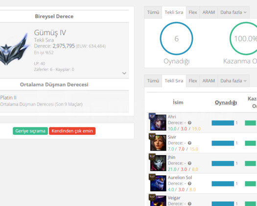Click Ahri's 10.0 / 3.0 / 19.0 KDA
This screenshot has height=206, width=257.
click(184, 129)
